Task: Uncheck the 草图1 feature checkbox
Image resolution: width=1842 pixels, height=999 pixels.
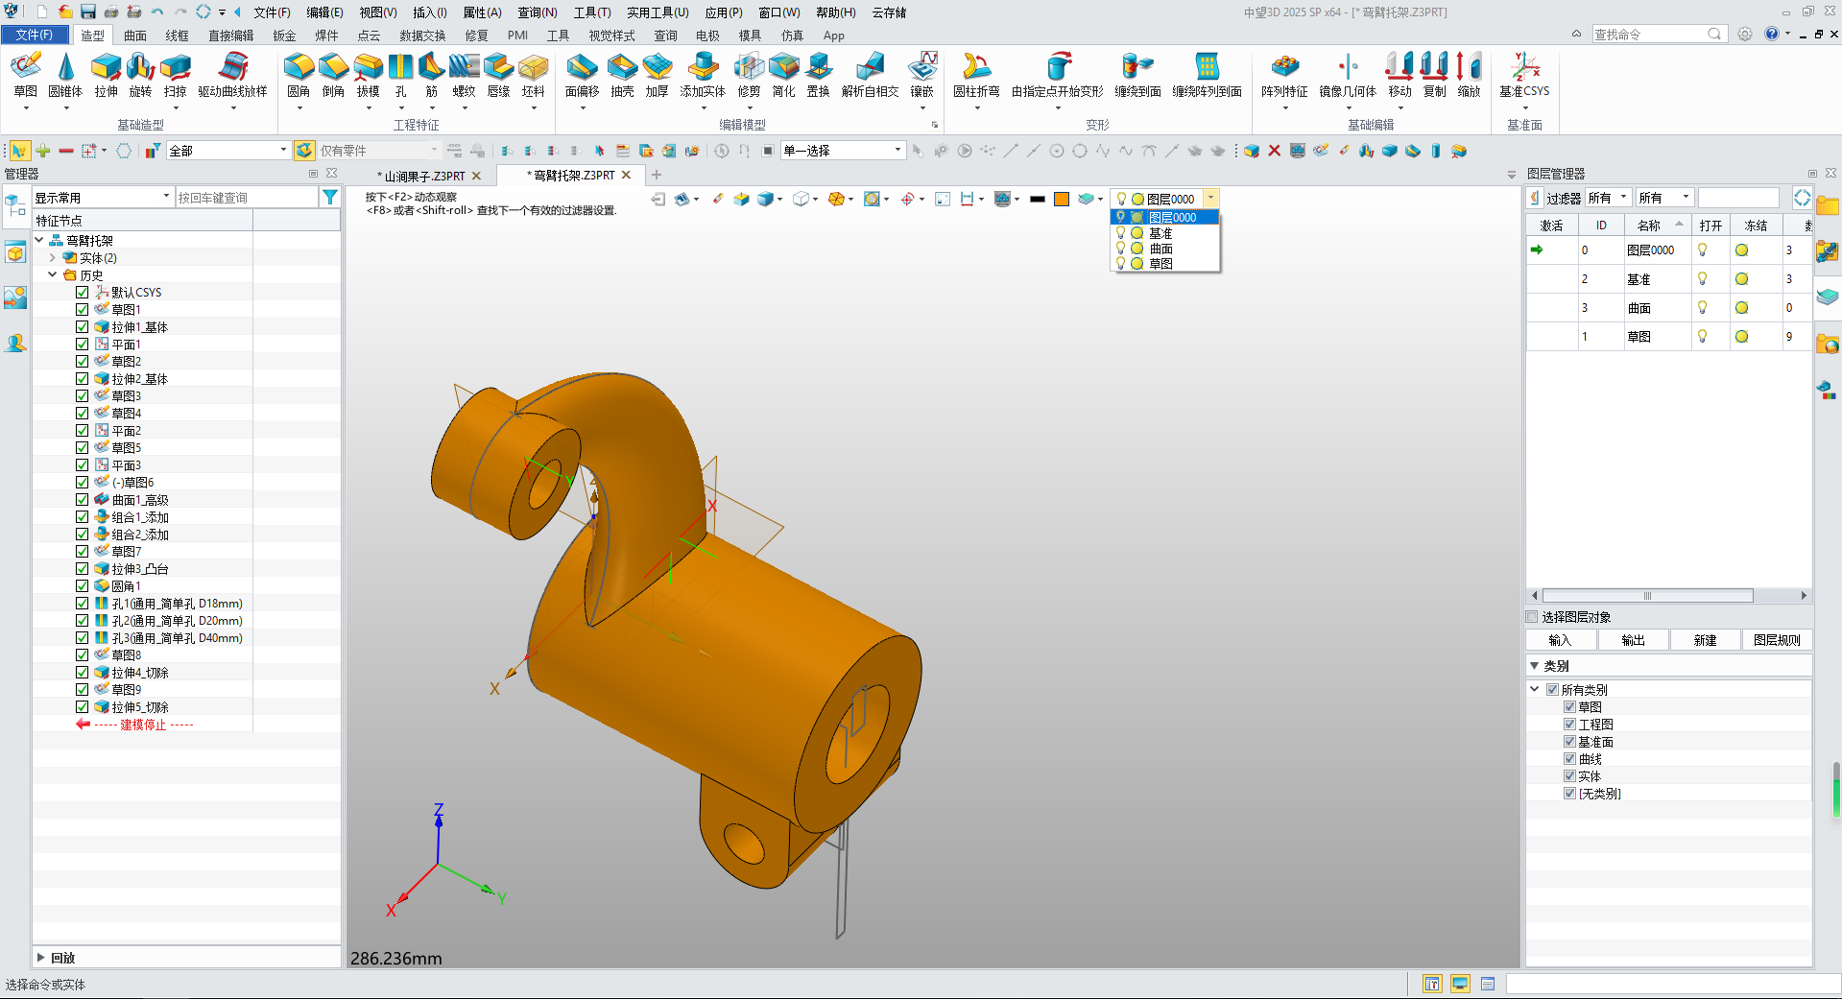Action: point(83,310)
